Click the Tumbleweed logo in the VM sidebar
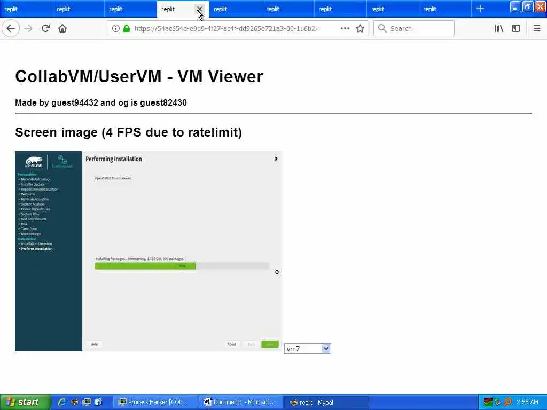 coord(62,162)
